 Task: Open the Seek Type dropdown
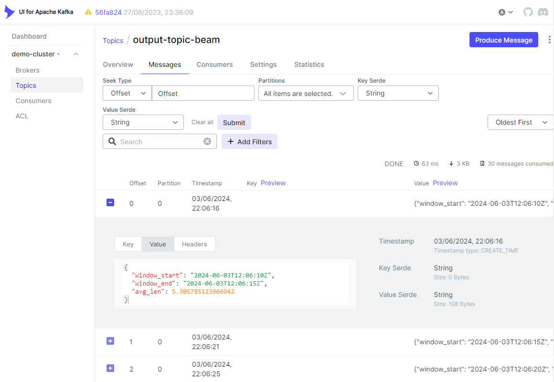tap(127, 93)
